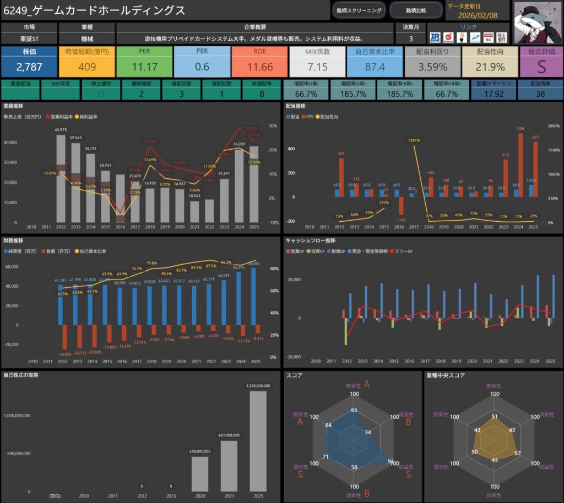Select the blue 株価 2,787 card

pyautogui.click(x=29, y=61)
